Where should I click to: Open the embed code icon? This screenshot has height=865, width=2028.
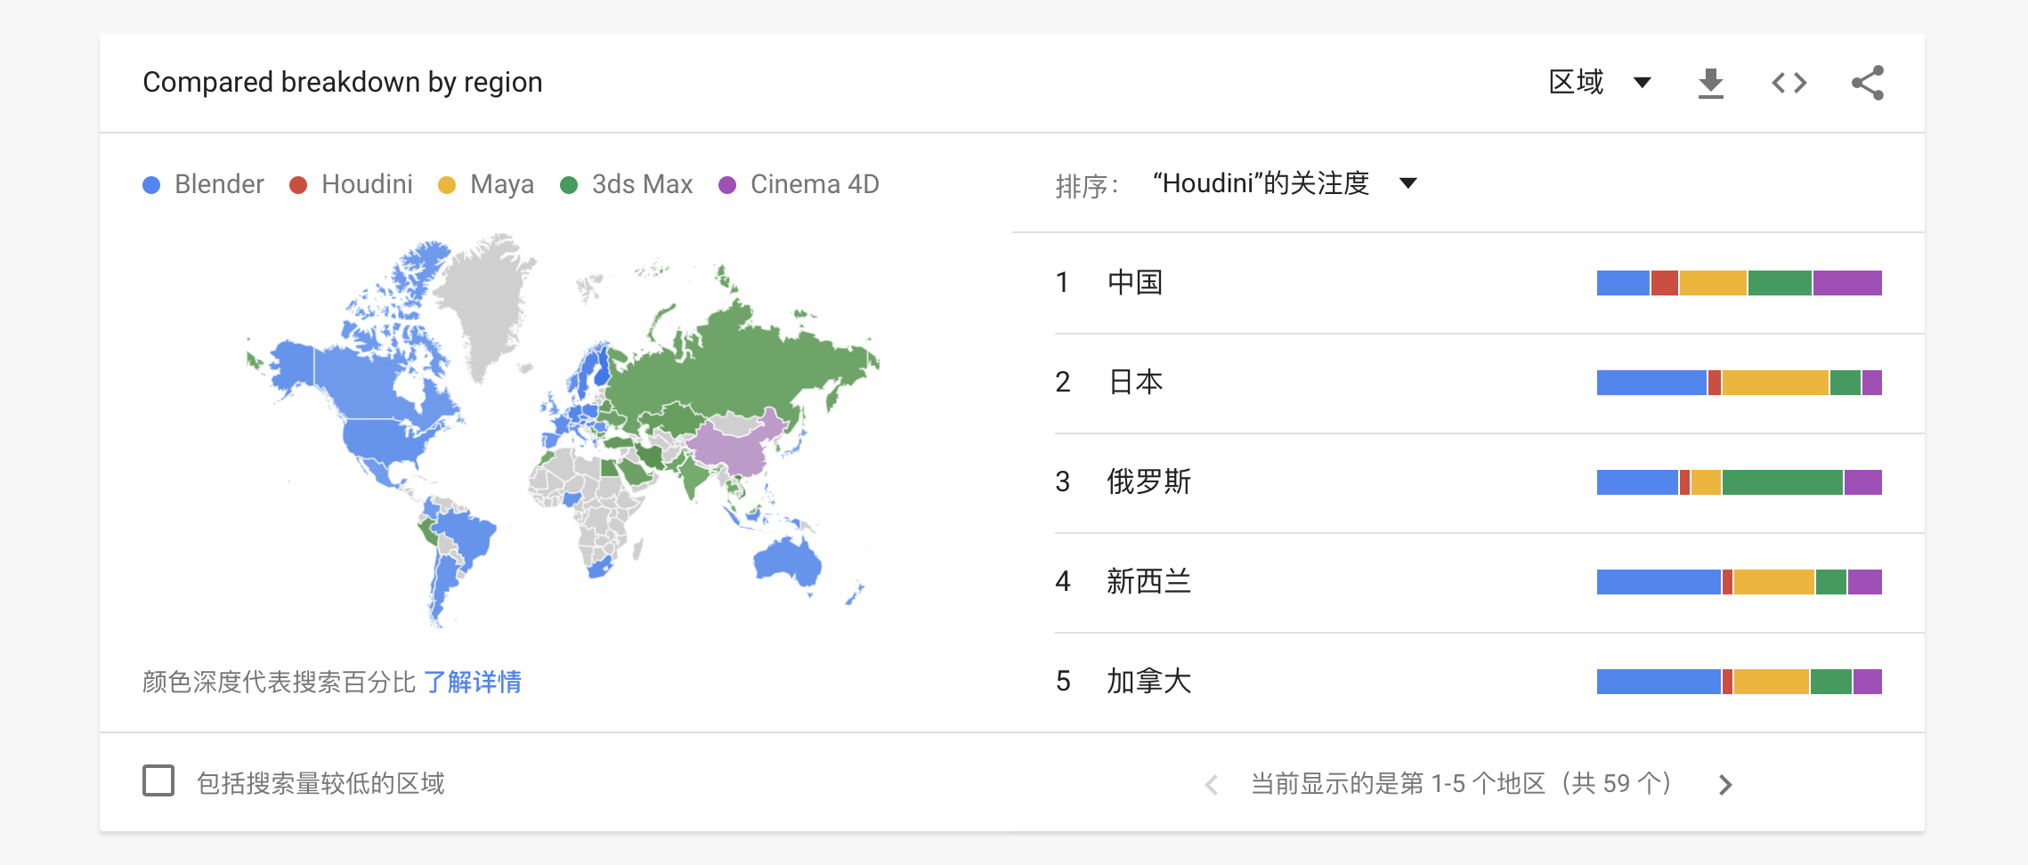(1789, 83)
